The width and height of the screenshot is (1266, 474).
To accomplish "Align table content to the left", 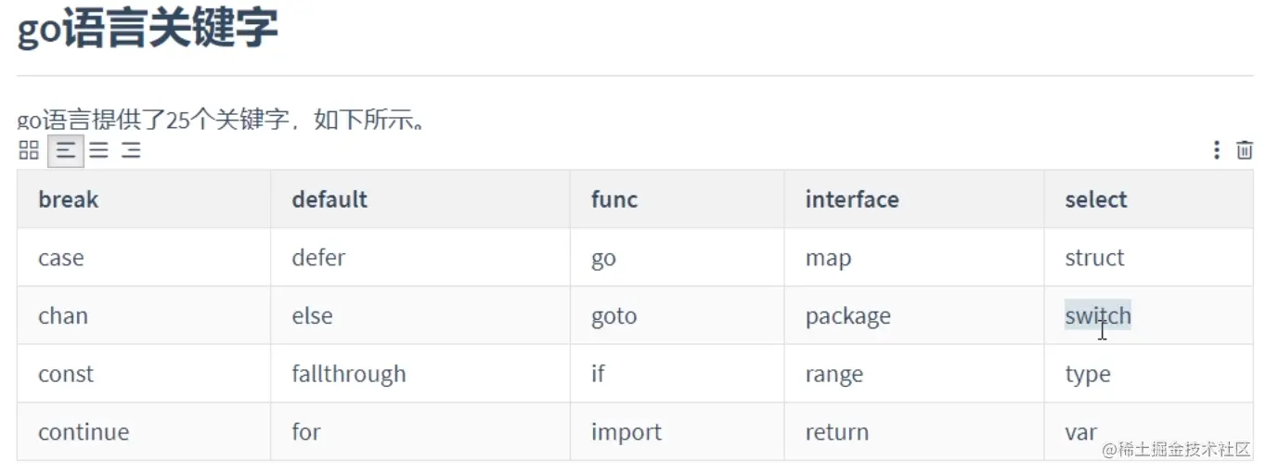I will (66, 150).
